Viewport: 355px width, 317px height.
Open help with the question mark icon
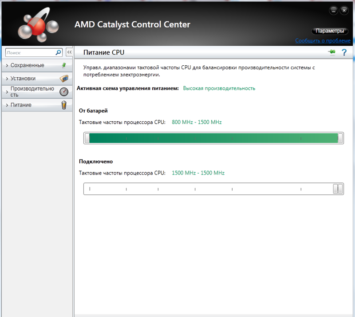[x=344, y=52]
